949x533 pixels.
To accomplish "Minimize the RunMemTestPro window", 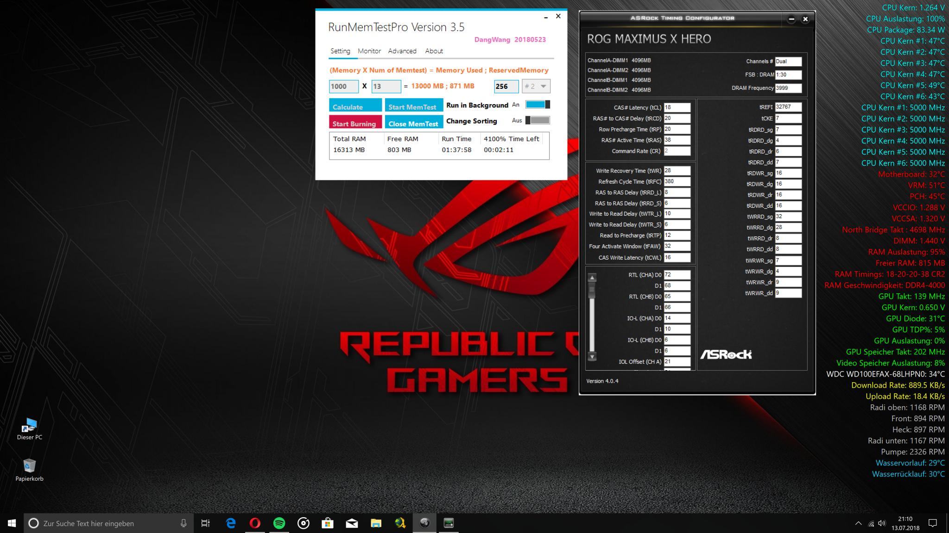I will 546,17.
